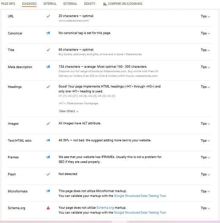Click the megaphone icon for Meta description

[48, 67]
